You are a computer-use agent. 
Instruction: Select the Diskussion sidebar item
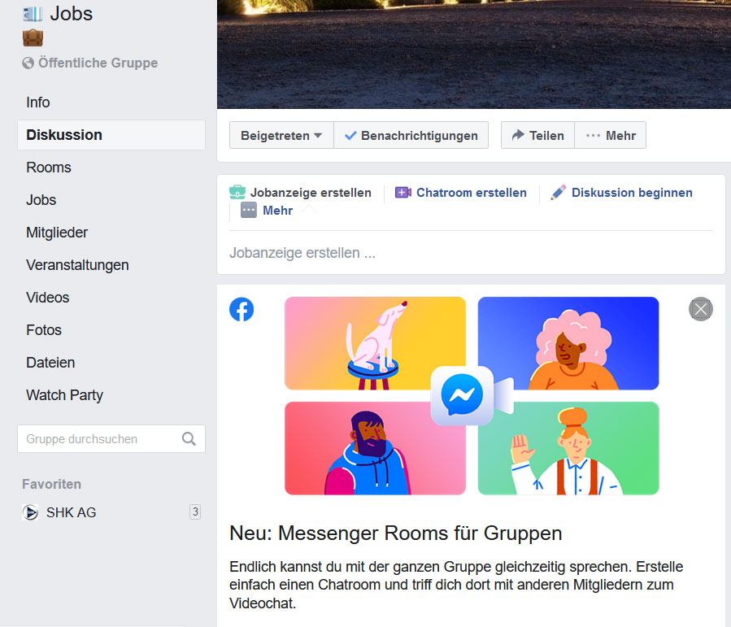coord(111,135)
